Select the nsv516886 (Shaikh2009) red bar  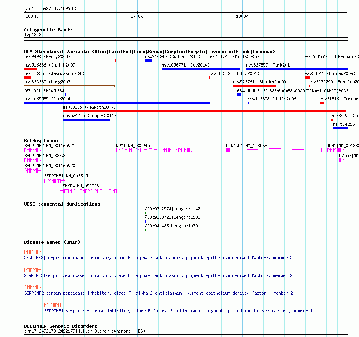point(30,69)
